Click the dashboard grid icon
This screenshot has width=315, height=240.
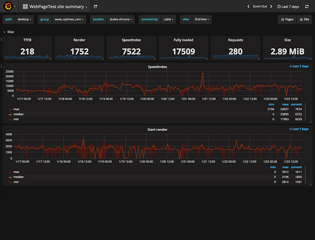click(x=25, y=7)
